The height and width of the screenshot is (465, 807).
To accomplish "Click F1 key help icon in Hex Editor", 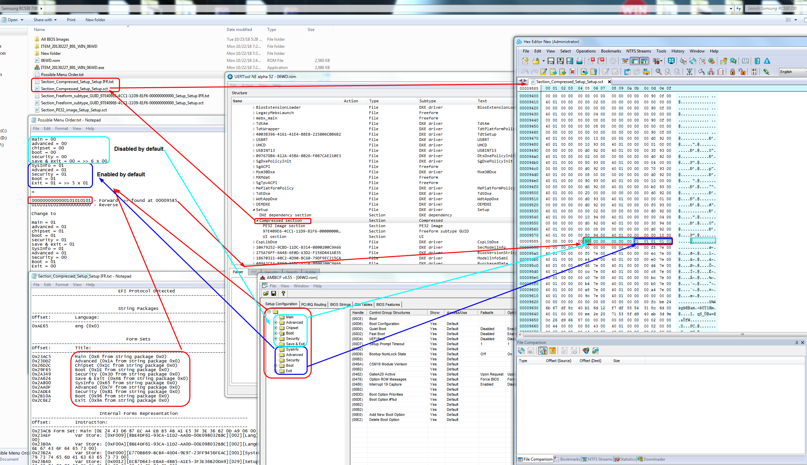I will (x=745, y=61).
